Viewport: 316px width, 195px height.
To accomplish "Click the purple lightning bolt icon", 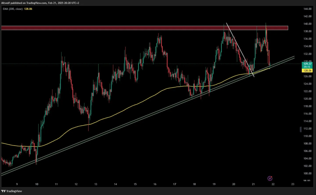I will (x=270, y=178).
